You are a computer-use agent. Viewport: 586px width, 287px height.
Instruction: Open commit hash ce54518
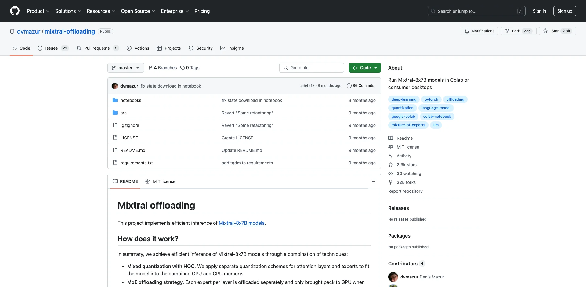click(307, 86)
